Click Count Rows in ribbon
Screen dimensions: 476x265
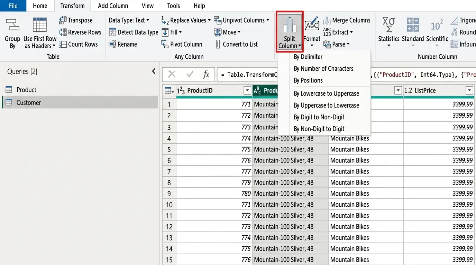[x=79, y=44]
